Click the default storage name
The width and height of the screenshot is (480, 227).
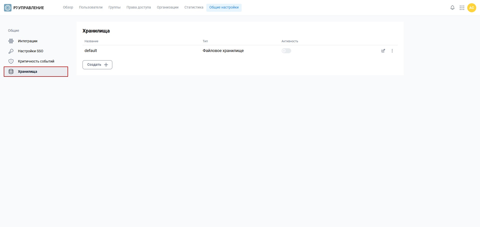coord(91,50)
